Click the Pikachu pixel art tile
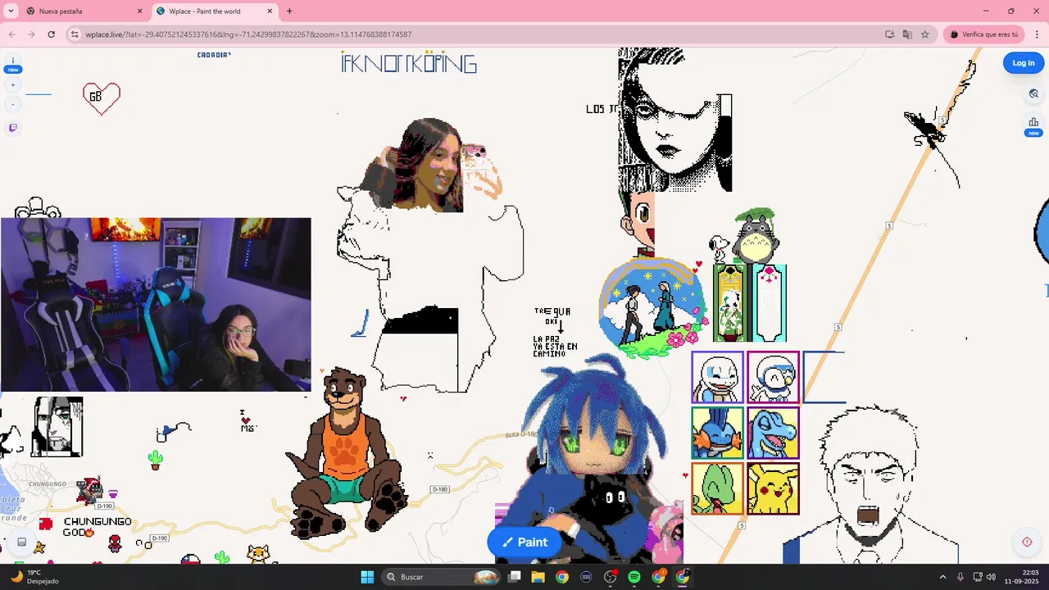 773,488
